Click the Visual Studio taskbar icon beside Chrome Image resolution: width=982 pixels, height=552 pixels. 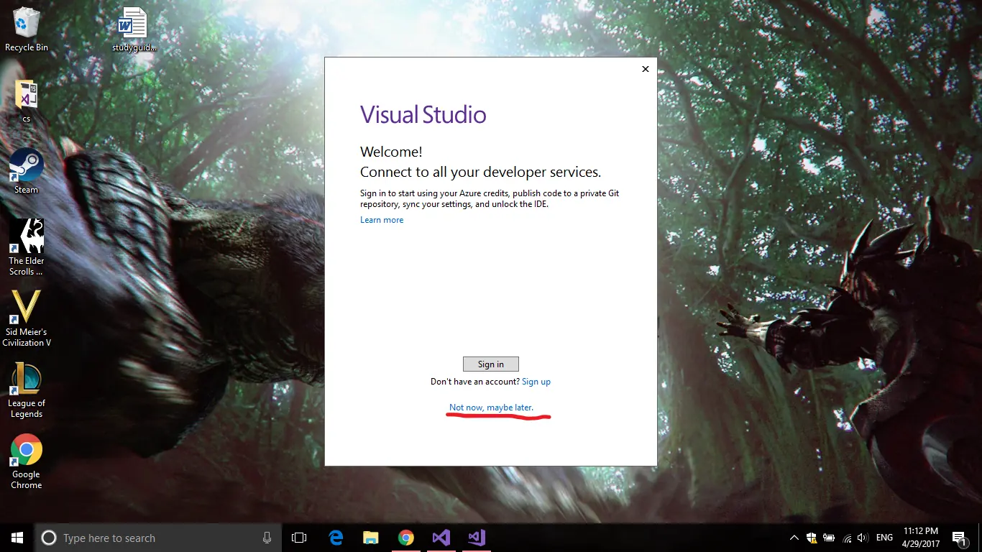(x=441, y=538)
